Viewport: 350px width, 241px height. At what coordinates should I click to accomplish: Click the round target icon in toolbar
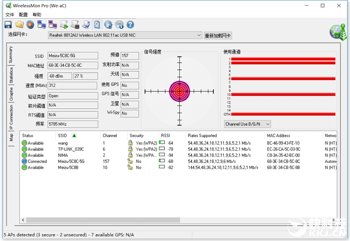(x=30, y=25)
